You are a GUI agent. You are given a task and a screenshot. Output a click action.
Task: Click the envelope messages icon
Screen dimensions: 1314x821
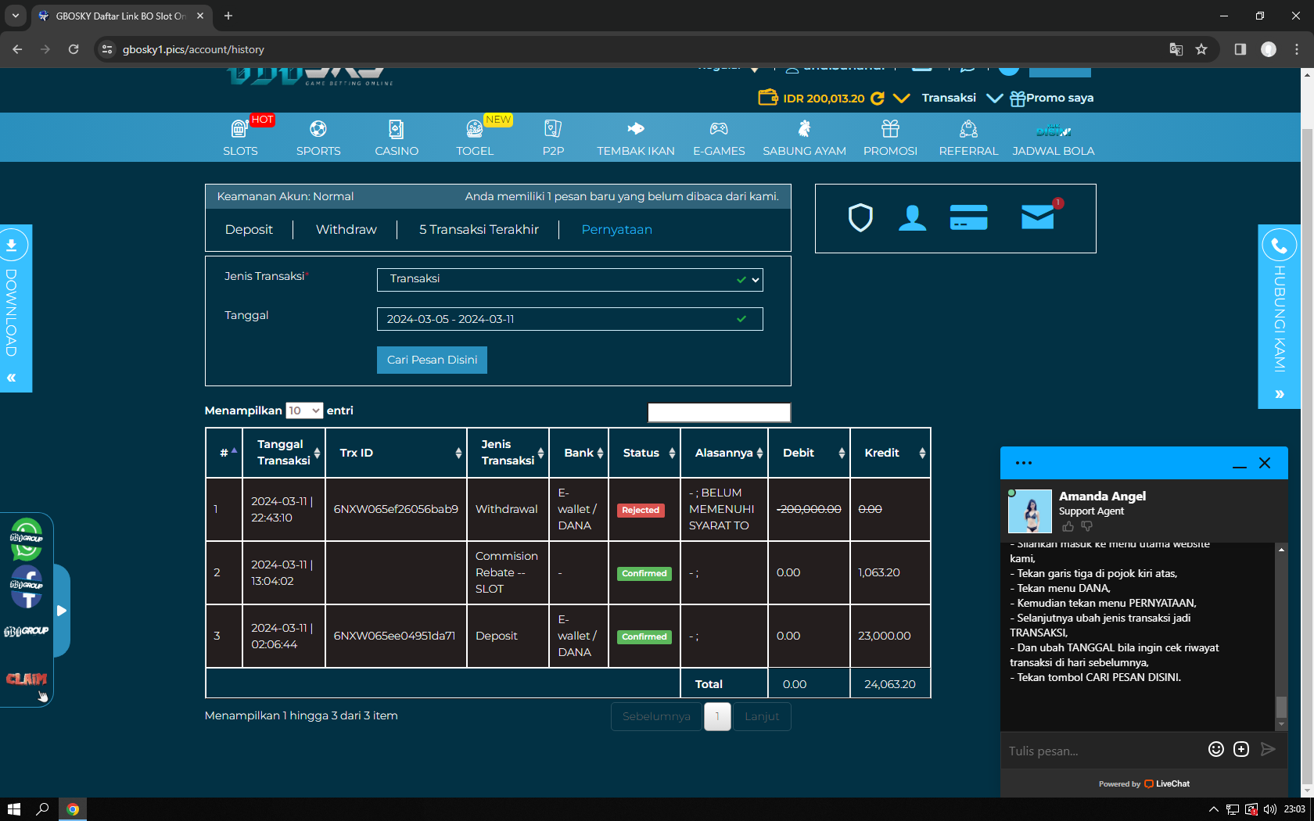tap(1038, 217)
